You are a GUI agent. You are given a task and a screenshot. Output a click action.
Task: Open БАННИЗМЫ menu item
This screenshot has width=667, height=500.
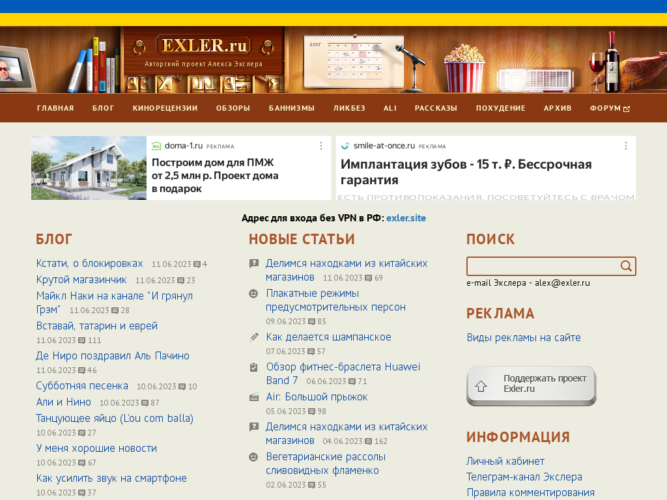coord(292,108)
